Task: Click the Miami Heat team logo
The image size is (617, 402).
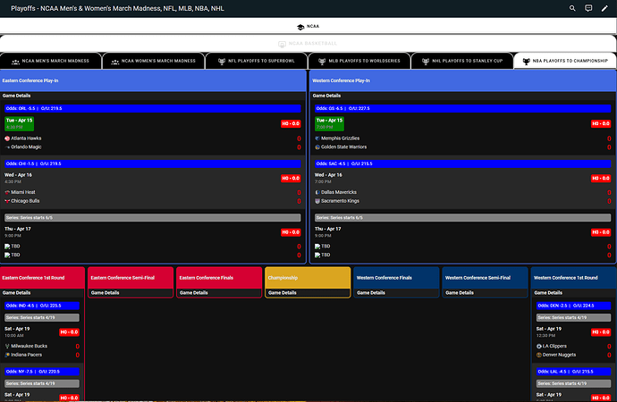Action: tap(7, 192)
